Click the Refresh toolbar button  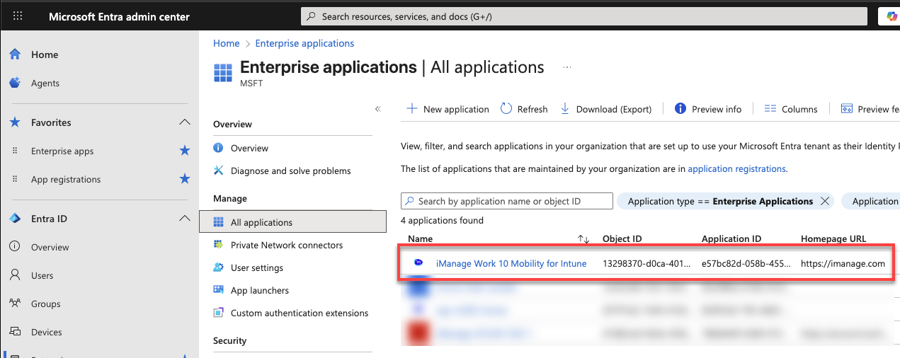pyautogui.click(x=524, y=109)
